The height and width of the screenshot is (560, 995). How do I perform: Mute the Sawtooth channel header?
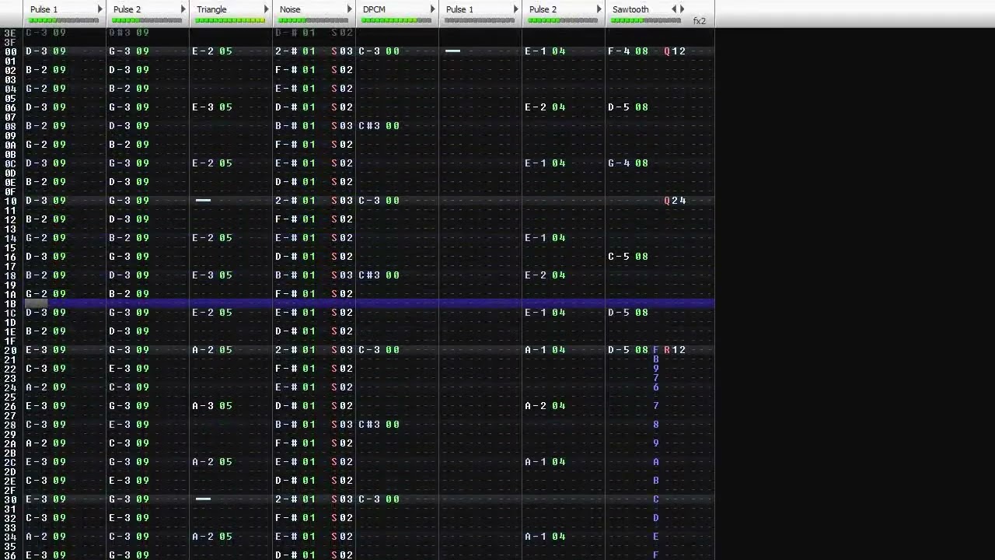click(630, 9)
